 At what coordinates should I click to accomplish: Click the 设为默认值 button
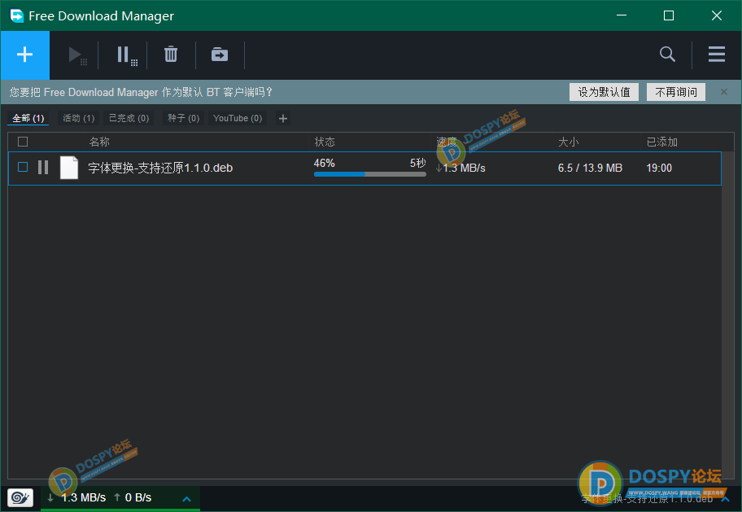(604, 92)
